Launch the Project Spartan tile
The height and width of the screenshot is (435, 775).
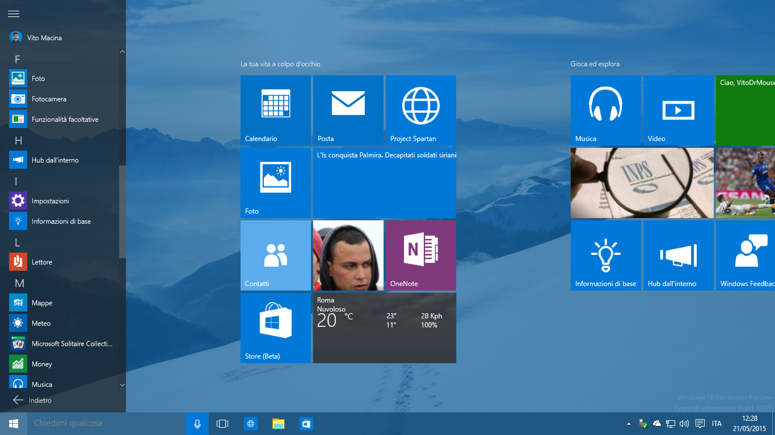pyautogui.click(x=421, y=110)
